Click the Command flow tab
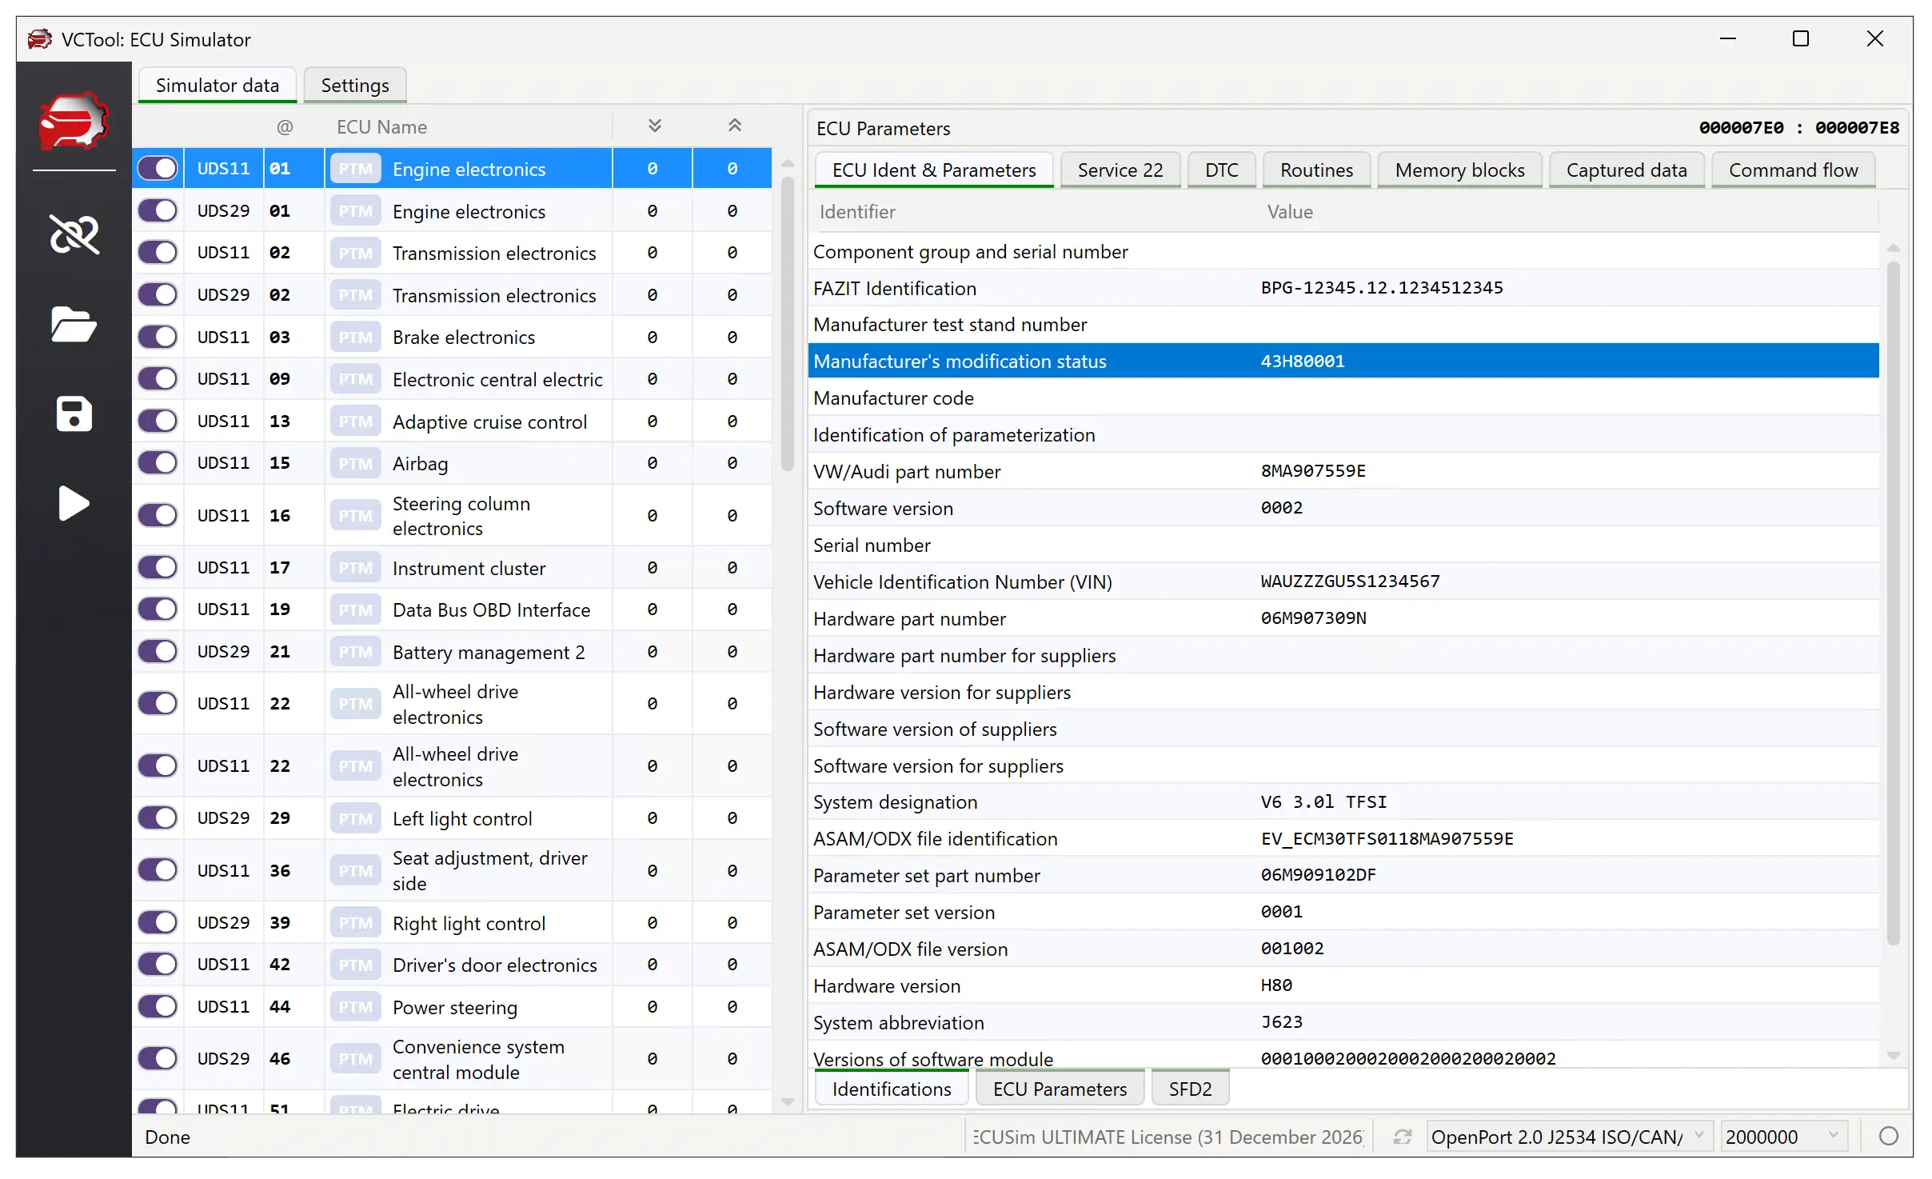Viewport: 1932px width, 1179px height. pyautogui.click(x=1792, y=170)
